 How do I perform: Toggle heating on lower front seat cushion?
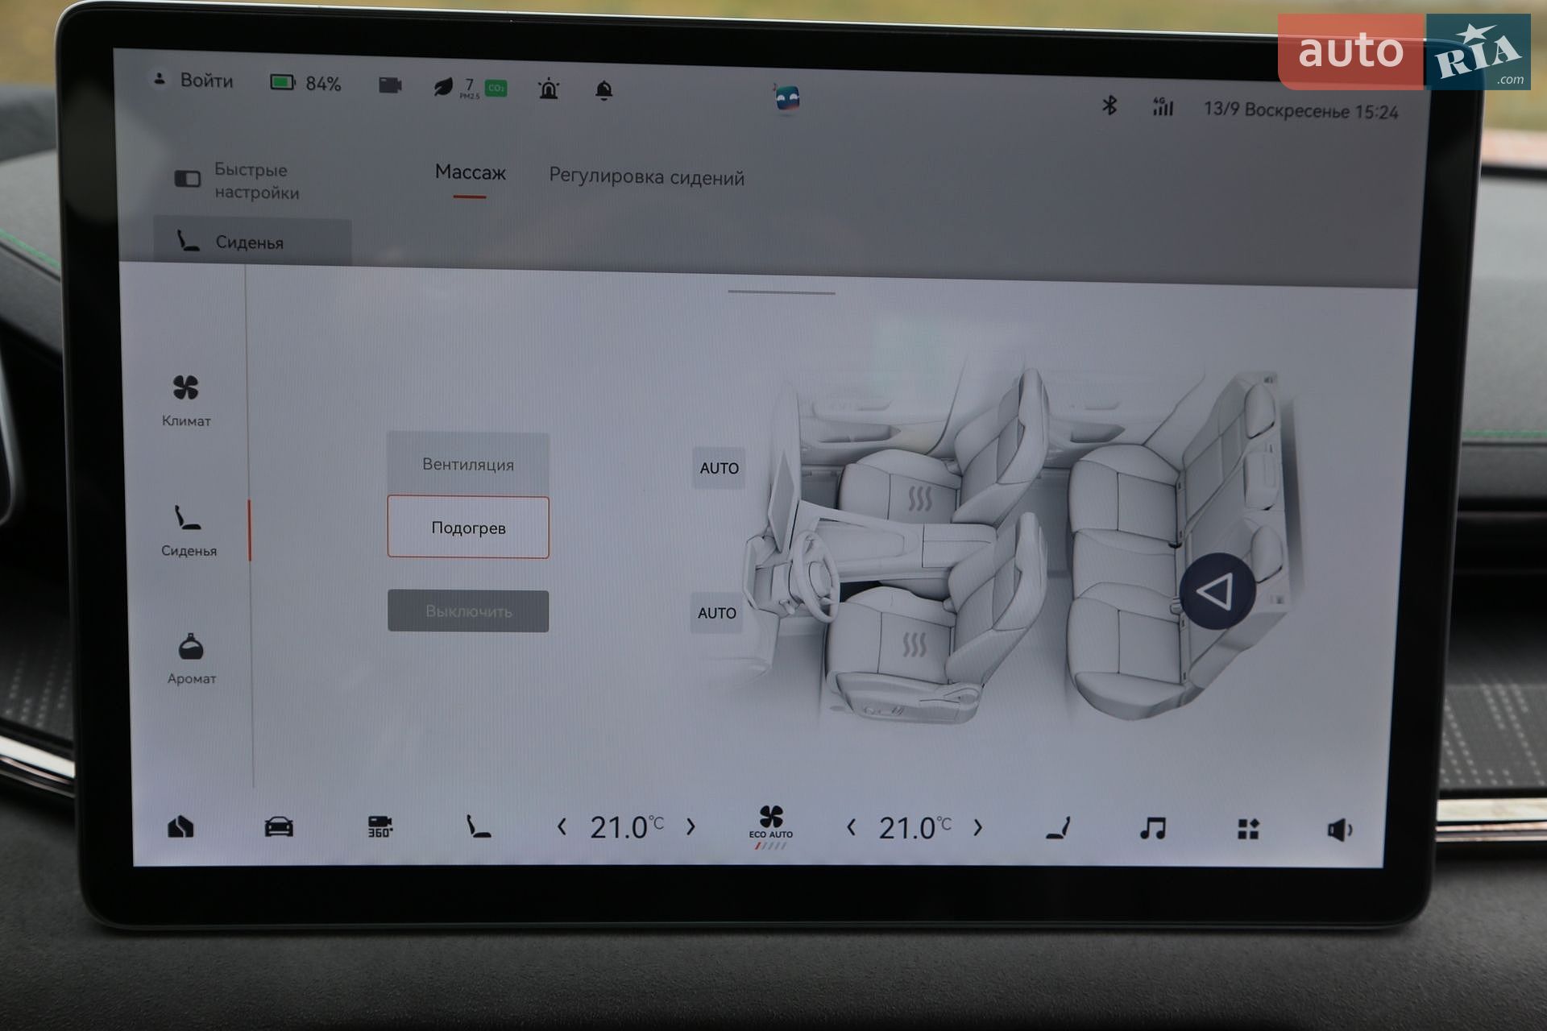point(915,644)
